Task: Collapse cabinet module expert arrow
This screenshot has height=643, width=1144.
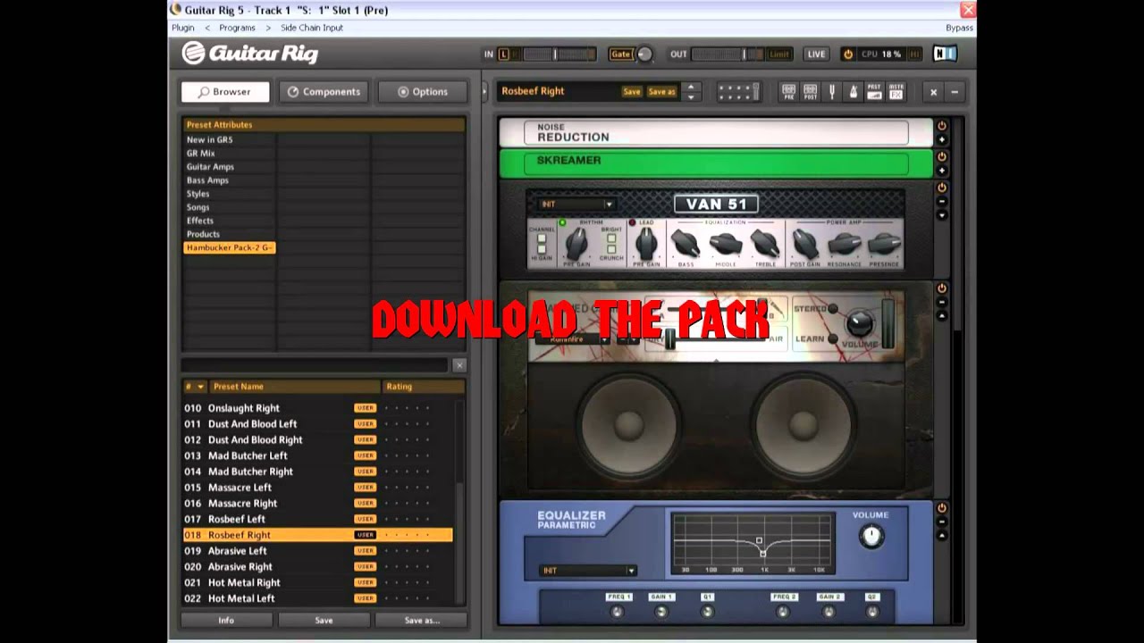Action: (941, 316)
